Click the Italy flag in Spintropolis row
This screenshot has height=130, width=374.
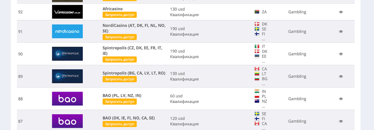(x=257, y=46)
